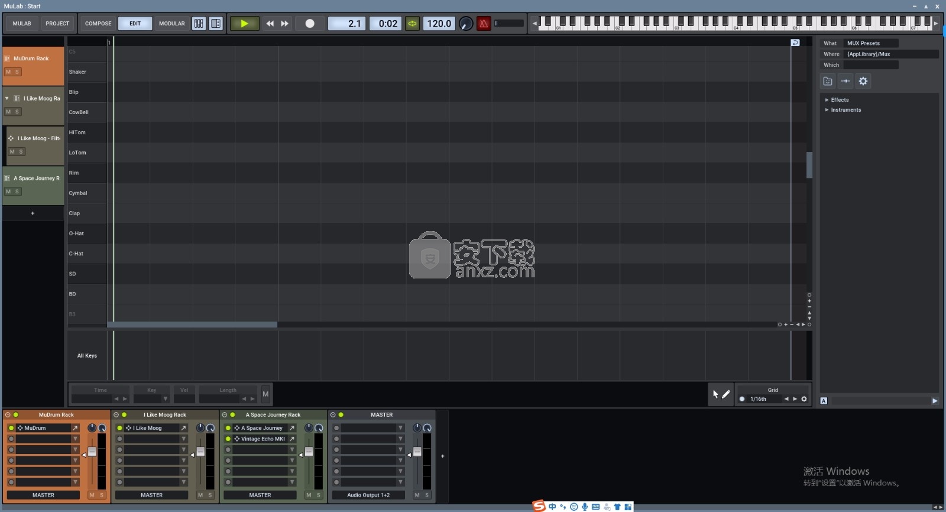Image resolution: width=946 pixels, height=512 pixels.
Task: Click the loop end marker icon above the grid
Action: 795,43
